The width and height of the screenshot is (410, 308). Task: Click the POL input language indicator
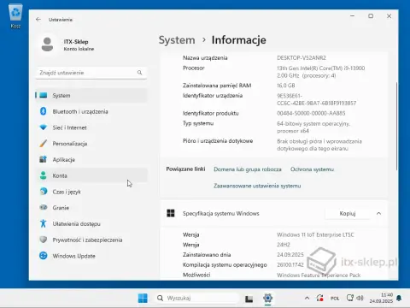pos(335,299)
